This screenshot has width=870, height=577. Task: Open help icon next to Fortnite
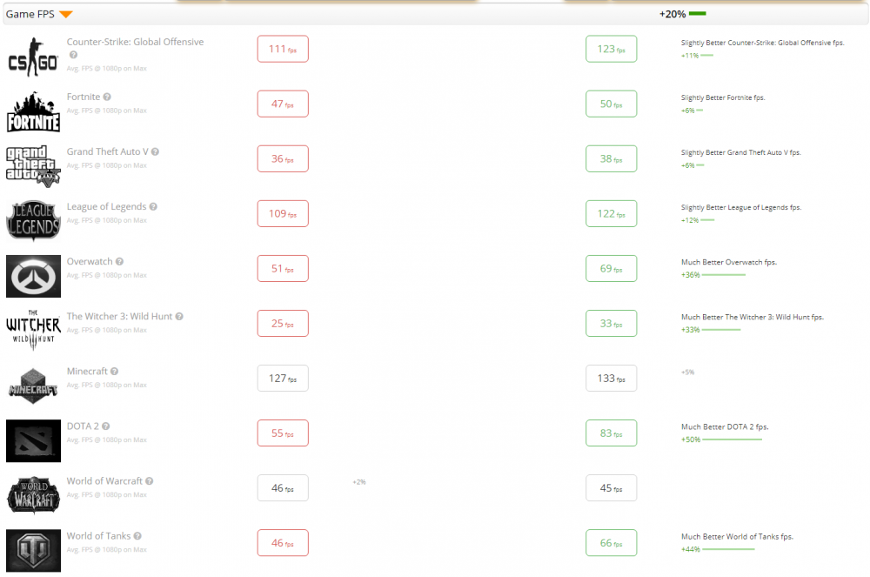point(107,97)
